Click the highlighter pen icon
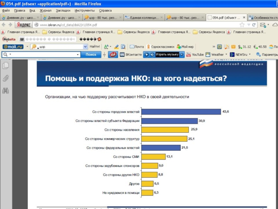278x209 pixels. tap(116, 47)
